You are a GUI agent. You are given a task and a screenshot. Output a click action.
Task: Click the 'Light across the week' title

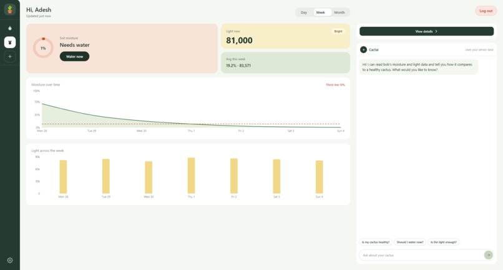pyautogui.click(x=47, y=151)
